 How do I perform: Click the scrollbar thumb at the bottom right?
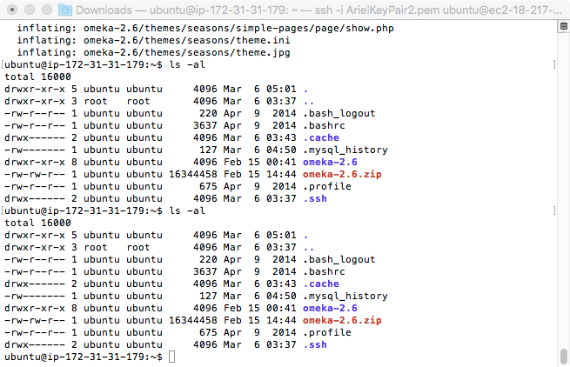click(564, 357)
